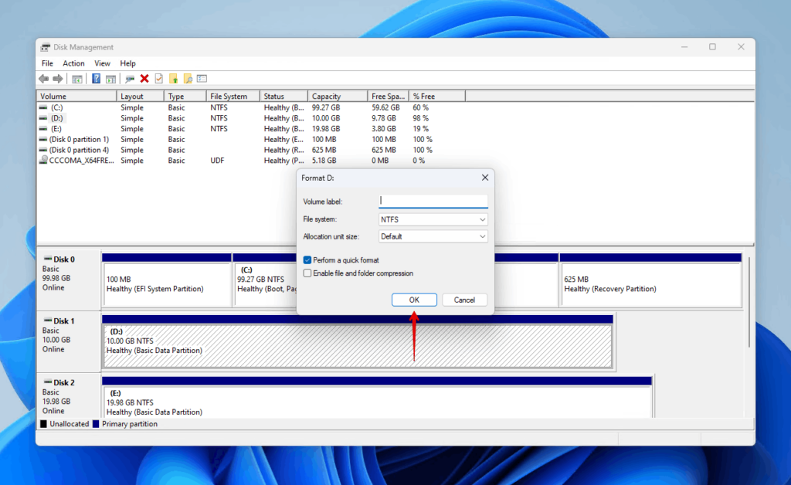Click OK in the Format D: dialog
The height and width of the screenshot is (485, 791).
point(414,300)
